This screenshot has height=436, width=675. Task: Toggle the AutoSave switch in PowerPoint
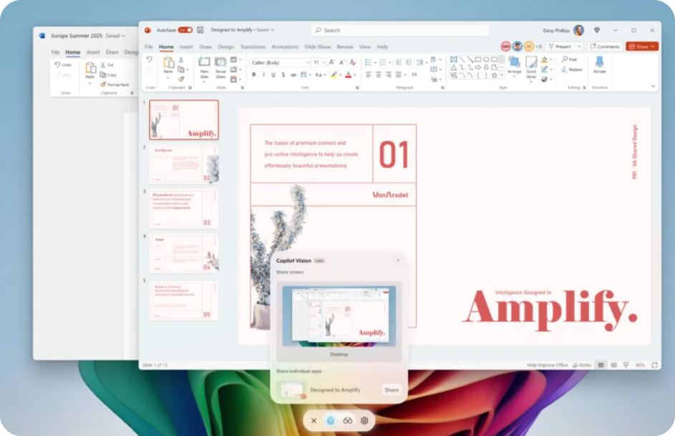point(185,30)
